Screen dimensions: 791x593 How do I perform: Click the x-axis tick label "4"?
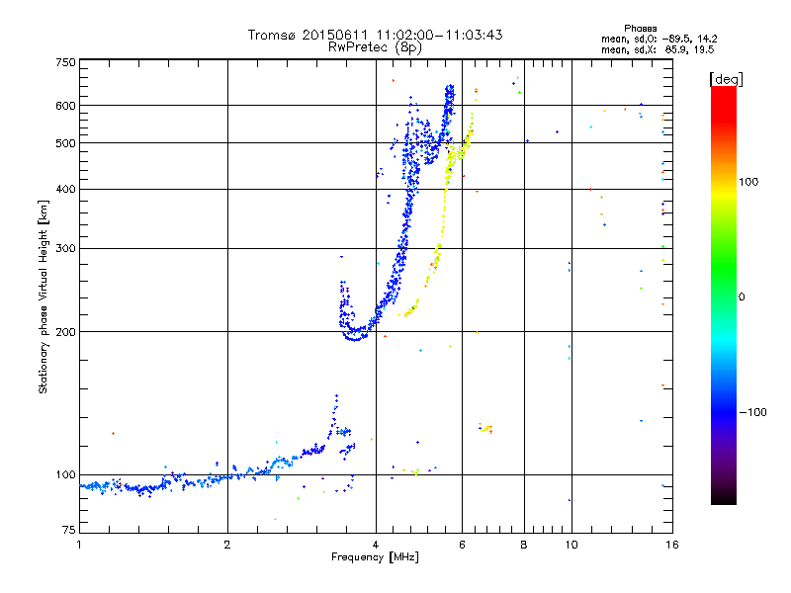tap(376, 545)
